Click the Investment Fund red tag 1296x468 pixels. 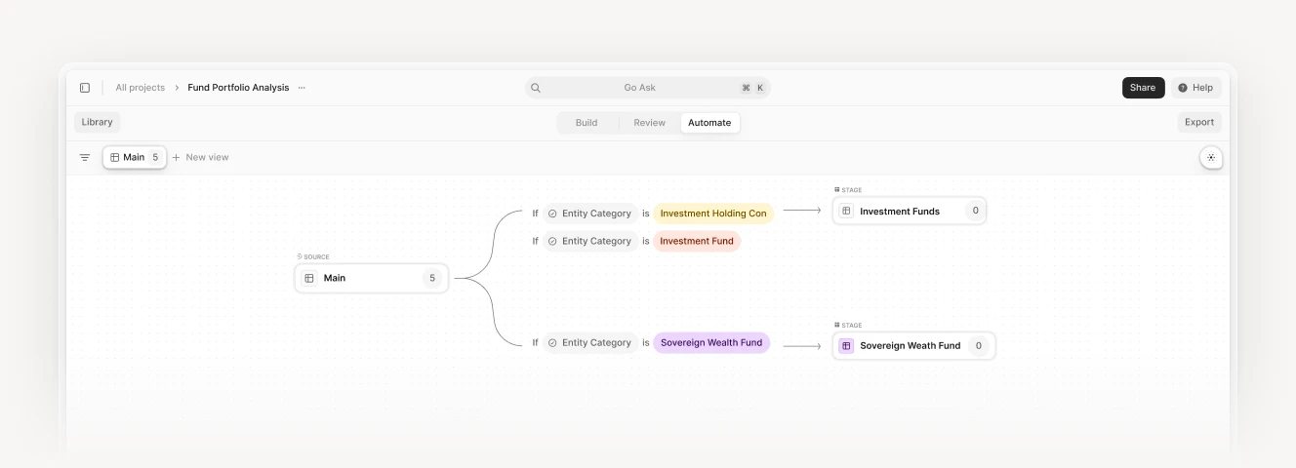click(697, 241)
